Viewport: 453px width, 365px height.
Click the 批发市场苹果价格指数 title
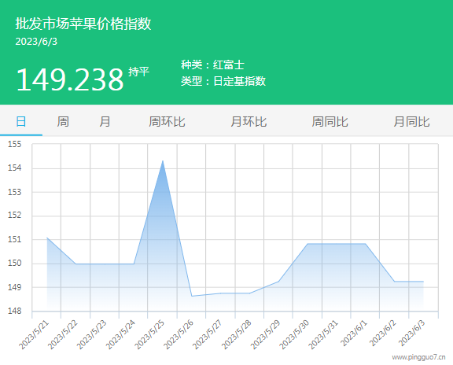coord(83,24)
